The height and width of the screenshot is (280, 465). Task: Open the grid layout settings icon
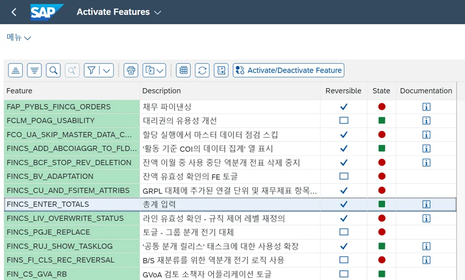point(184,70)
